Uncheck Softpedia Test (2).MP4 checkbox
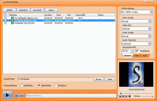This screenshot has width=157, height=101. (x=5, y=23)
